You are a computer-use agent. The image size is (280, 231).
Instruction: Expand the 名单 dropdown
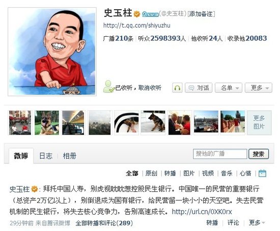tap(229, 88)
